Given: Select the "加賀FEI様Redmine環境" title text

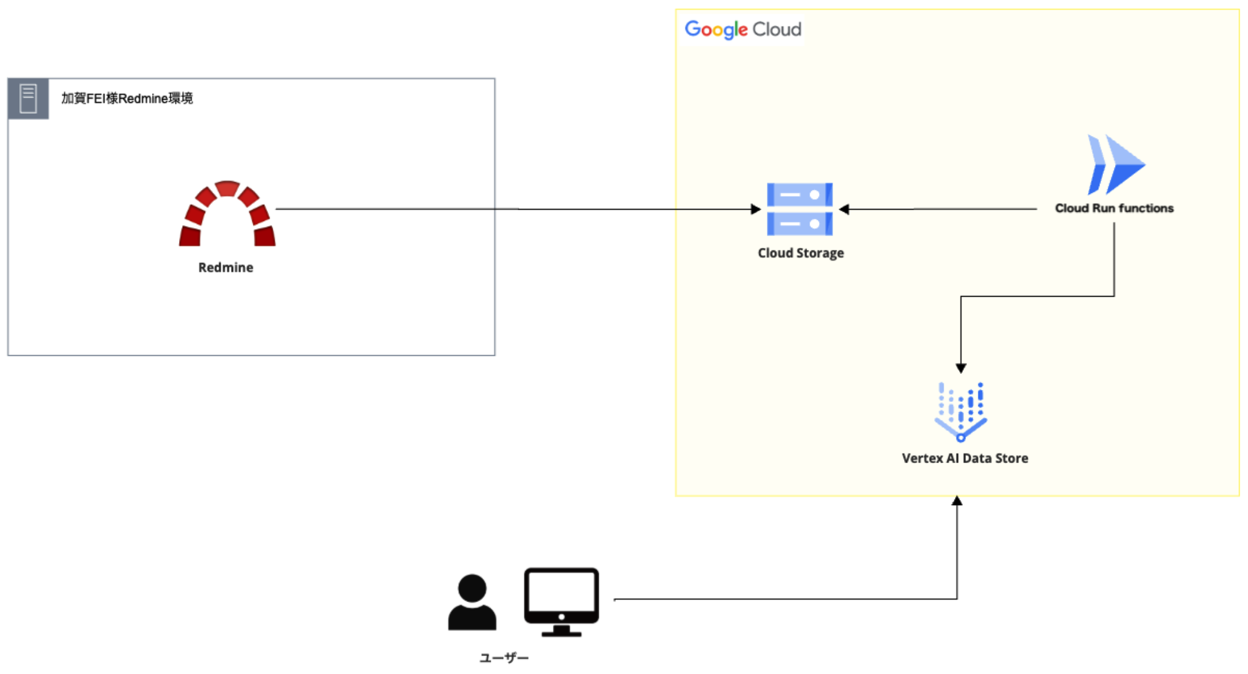Looking at the screenshot, I should [127, 99].
